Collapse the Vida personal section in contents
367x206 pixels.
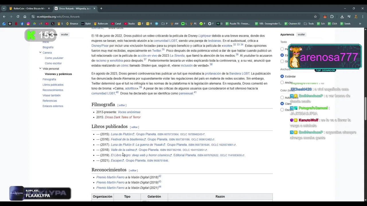click(x=40, y=69)
